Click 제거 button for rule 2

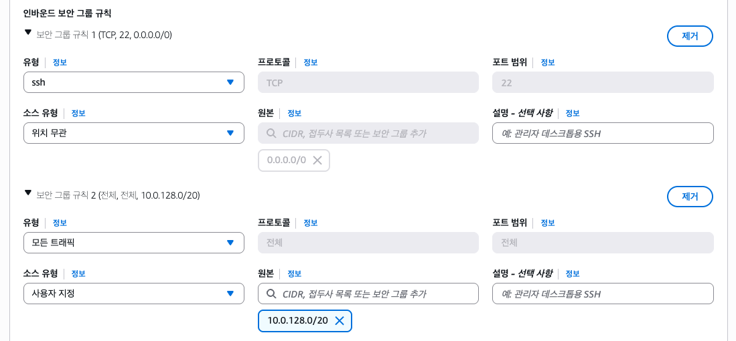[690, 197]
